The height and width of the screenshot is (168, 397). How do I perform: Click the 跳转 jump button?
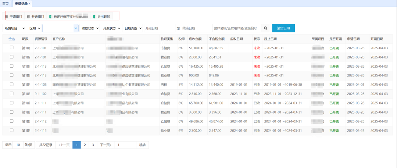point(143,145)
